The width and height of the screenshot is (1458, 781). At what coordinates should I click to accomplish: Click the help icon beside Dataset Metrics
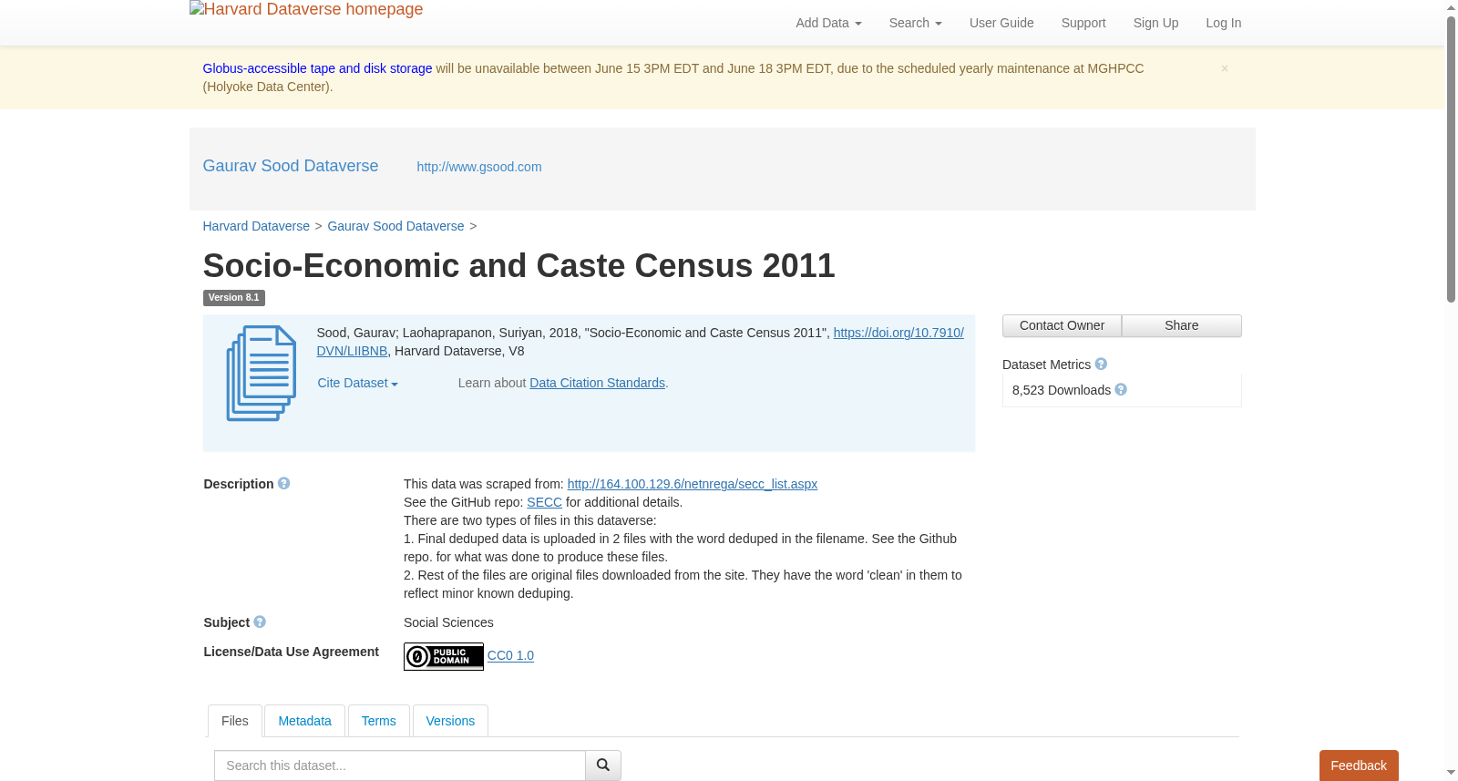[1101, 364]
